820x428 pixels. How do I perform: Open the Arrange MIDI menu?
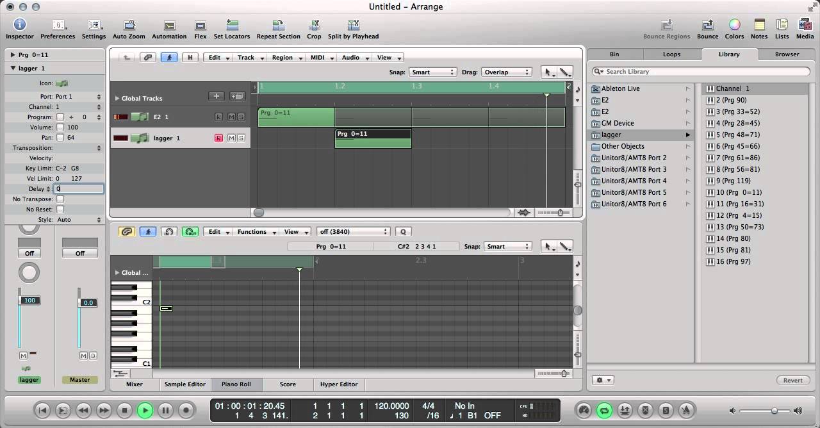[x=321, y=58]
